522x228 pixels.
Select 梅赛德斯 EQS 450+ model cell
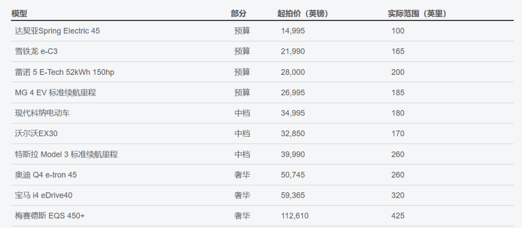click(50, 216)
